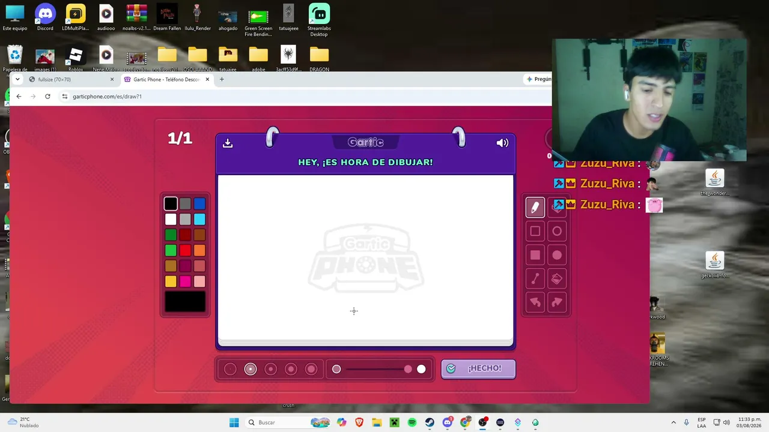Open the Dream Fallen desktop icon
This screenshot has height=432, width=769.
(167, 17)
